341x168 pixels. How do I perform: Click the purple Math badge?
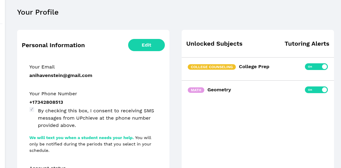pyautogui.click(x=196, y=90)
